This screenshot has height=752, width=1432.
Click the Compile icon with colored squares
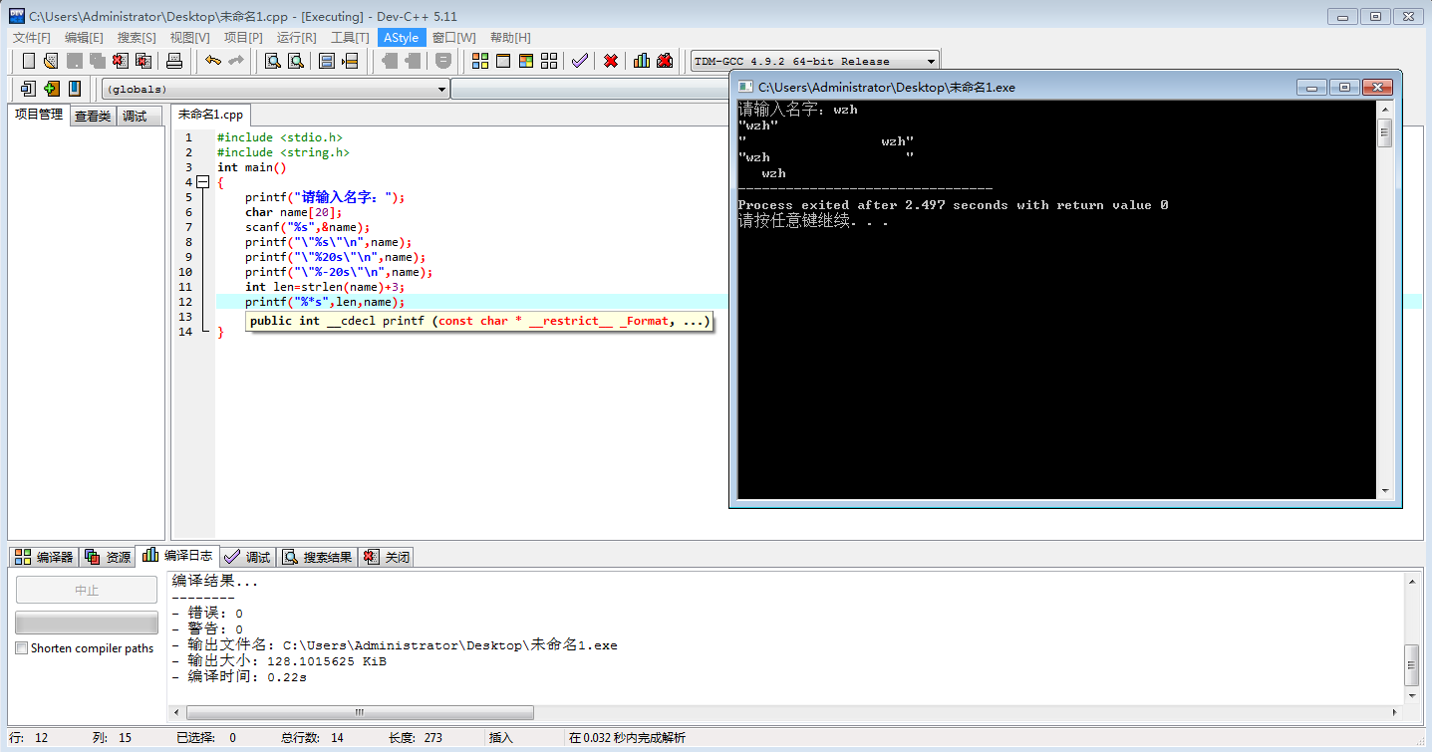click(x=480, y=61)
